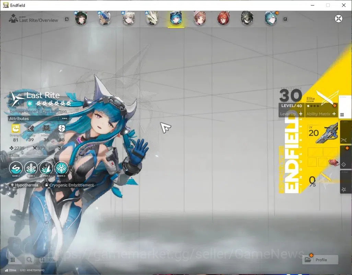Screen dimensions: 352x275
Task: Click the magnifier inspect icon
Action: 29,260
